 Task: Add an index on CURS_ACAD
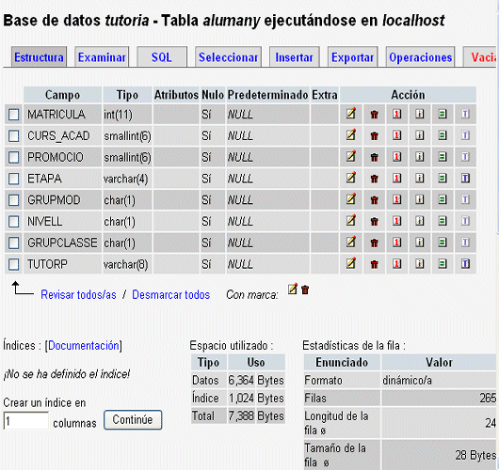[420, 135]
